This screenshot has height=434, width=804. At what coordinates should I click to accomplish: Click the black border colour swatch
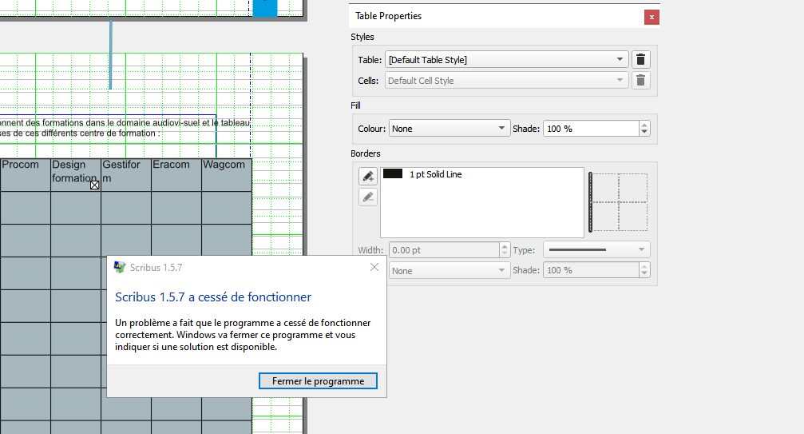393,173
